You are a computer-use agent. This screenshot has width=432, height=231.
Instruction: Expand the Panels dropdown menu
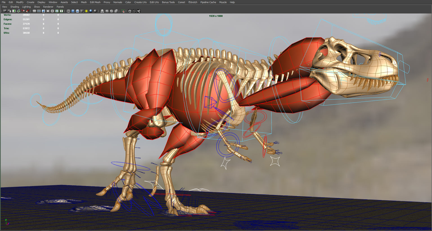(x=60, y=7)
